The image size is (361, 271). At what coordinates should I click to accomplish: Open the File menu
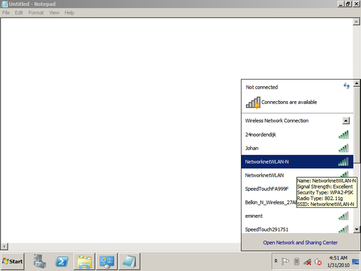[x=6, y=12]
